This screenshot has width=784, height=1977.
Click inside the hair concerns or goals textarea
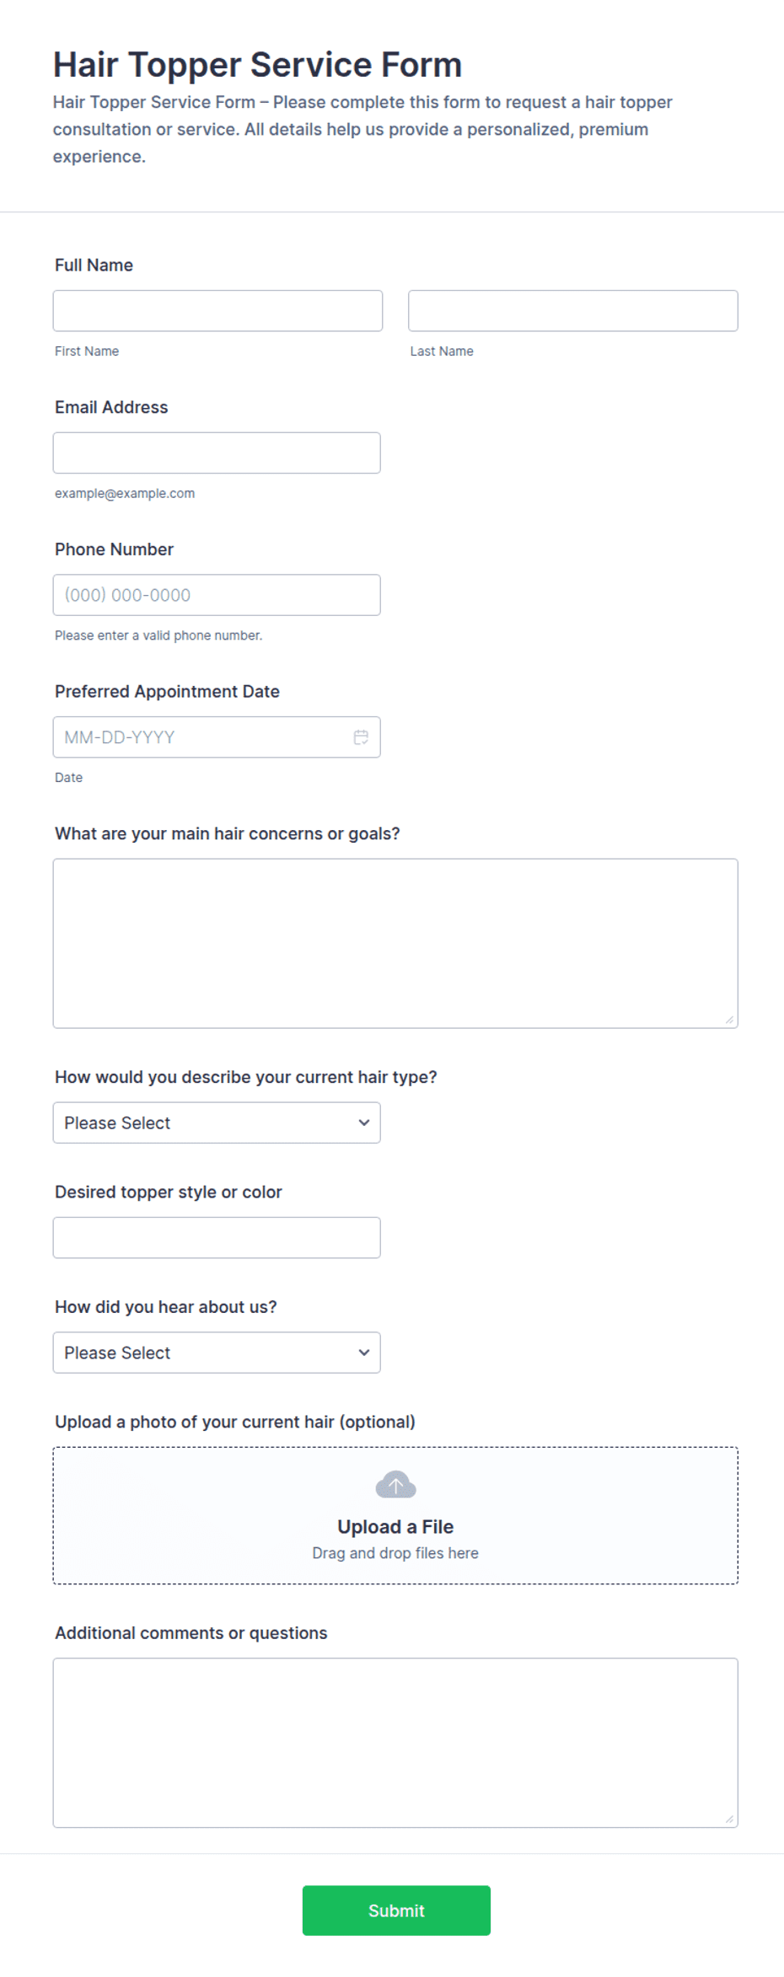click(395, 944)
